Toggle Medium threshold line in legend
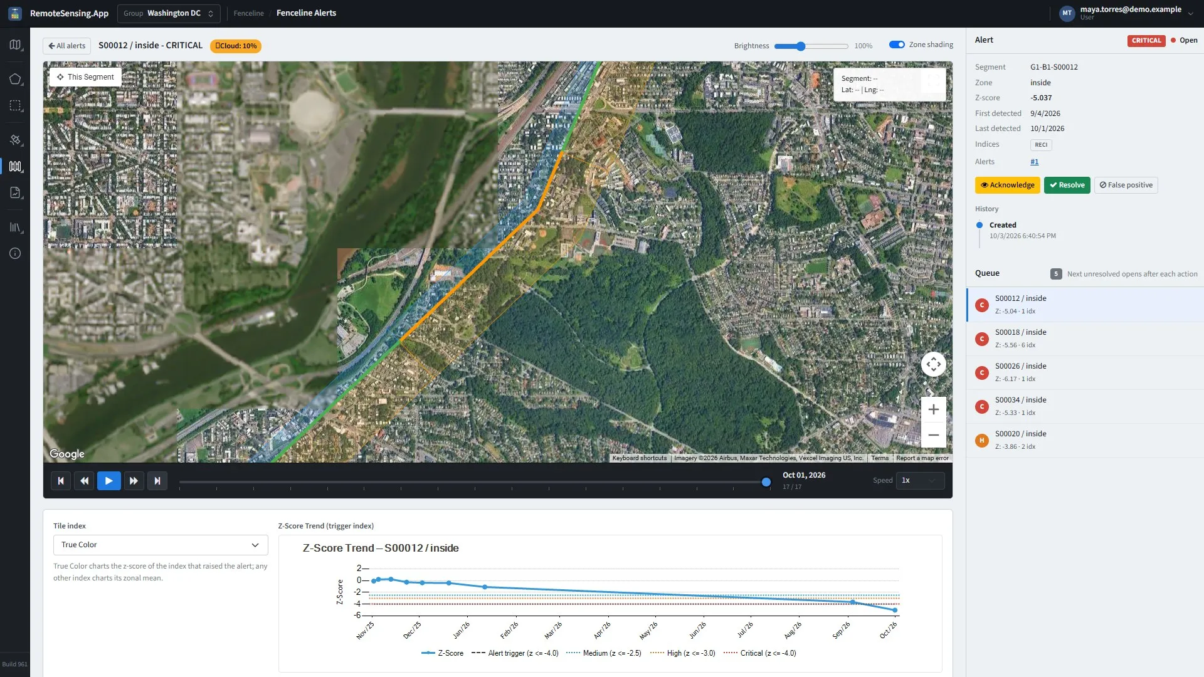1204x677 pixels. (604, 653)
